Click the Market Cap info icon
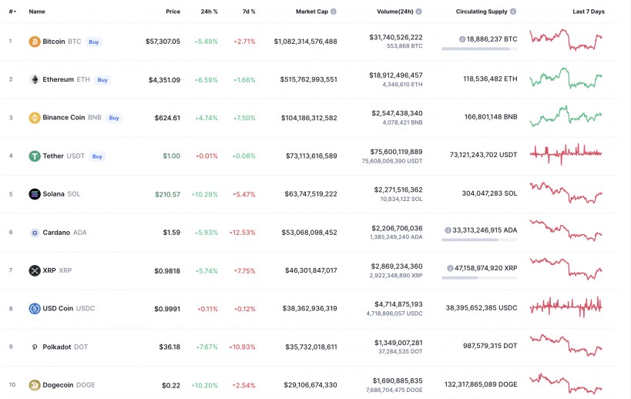Image resolution: width=631 pixels, height=399 pixels. click(x=334, y=12)
